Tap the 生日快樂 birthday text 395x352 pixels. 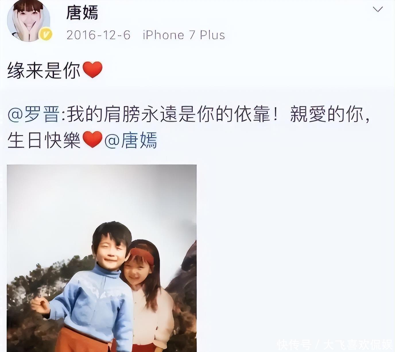(44, 140)
